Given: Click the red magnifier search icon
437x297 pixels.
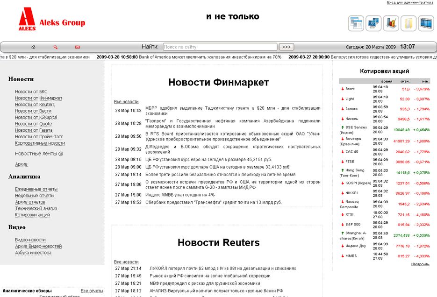Looking at the screenshot, I should tap(56, 47).
